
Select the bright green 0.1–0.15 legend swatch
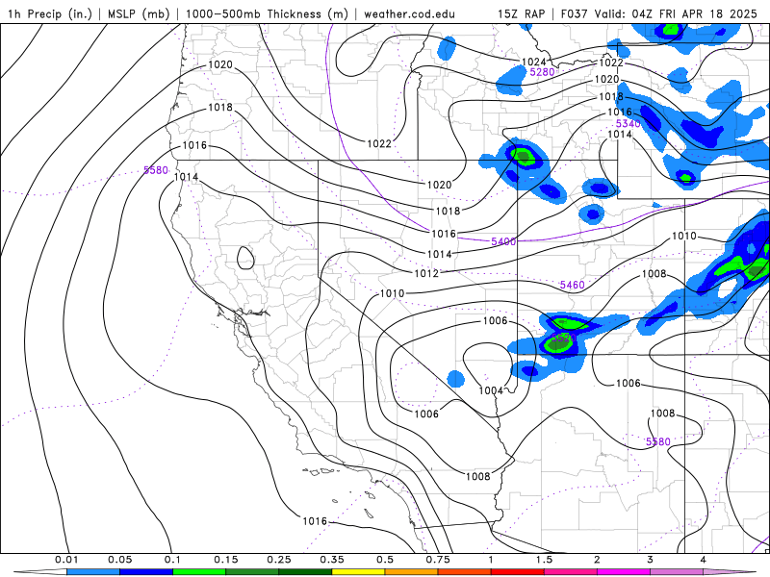199,572
